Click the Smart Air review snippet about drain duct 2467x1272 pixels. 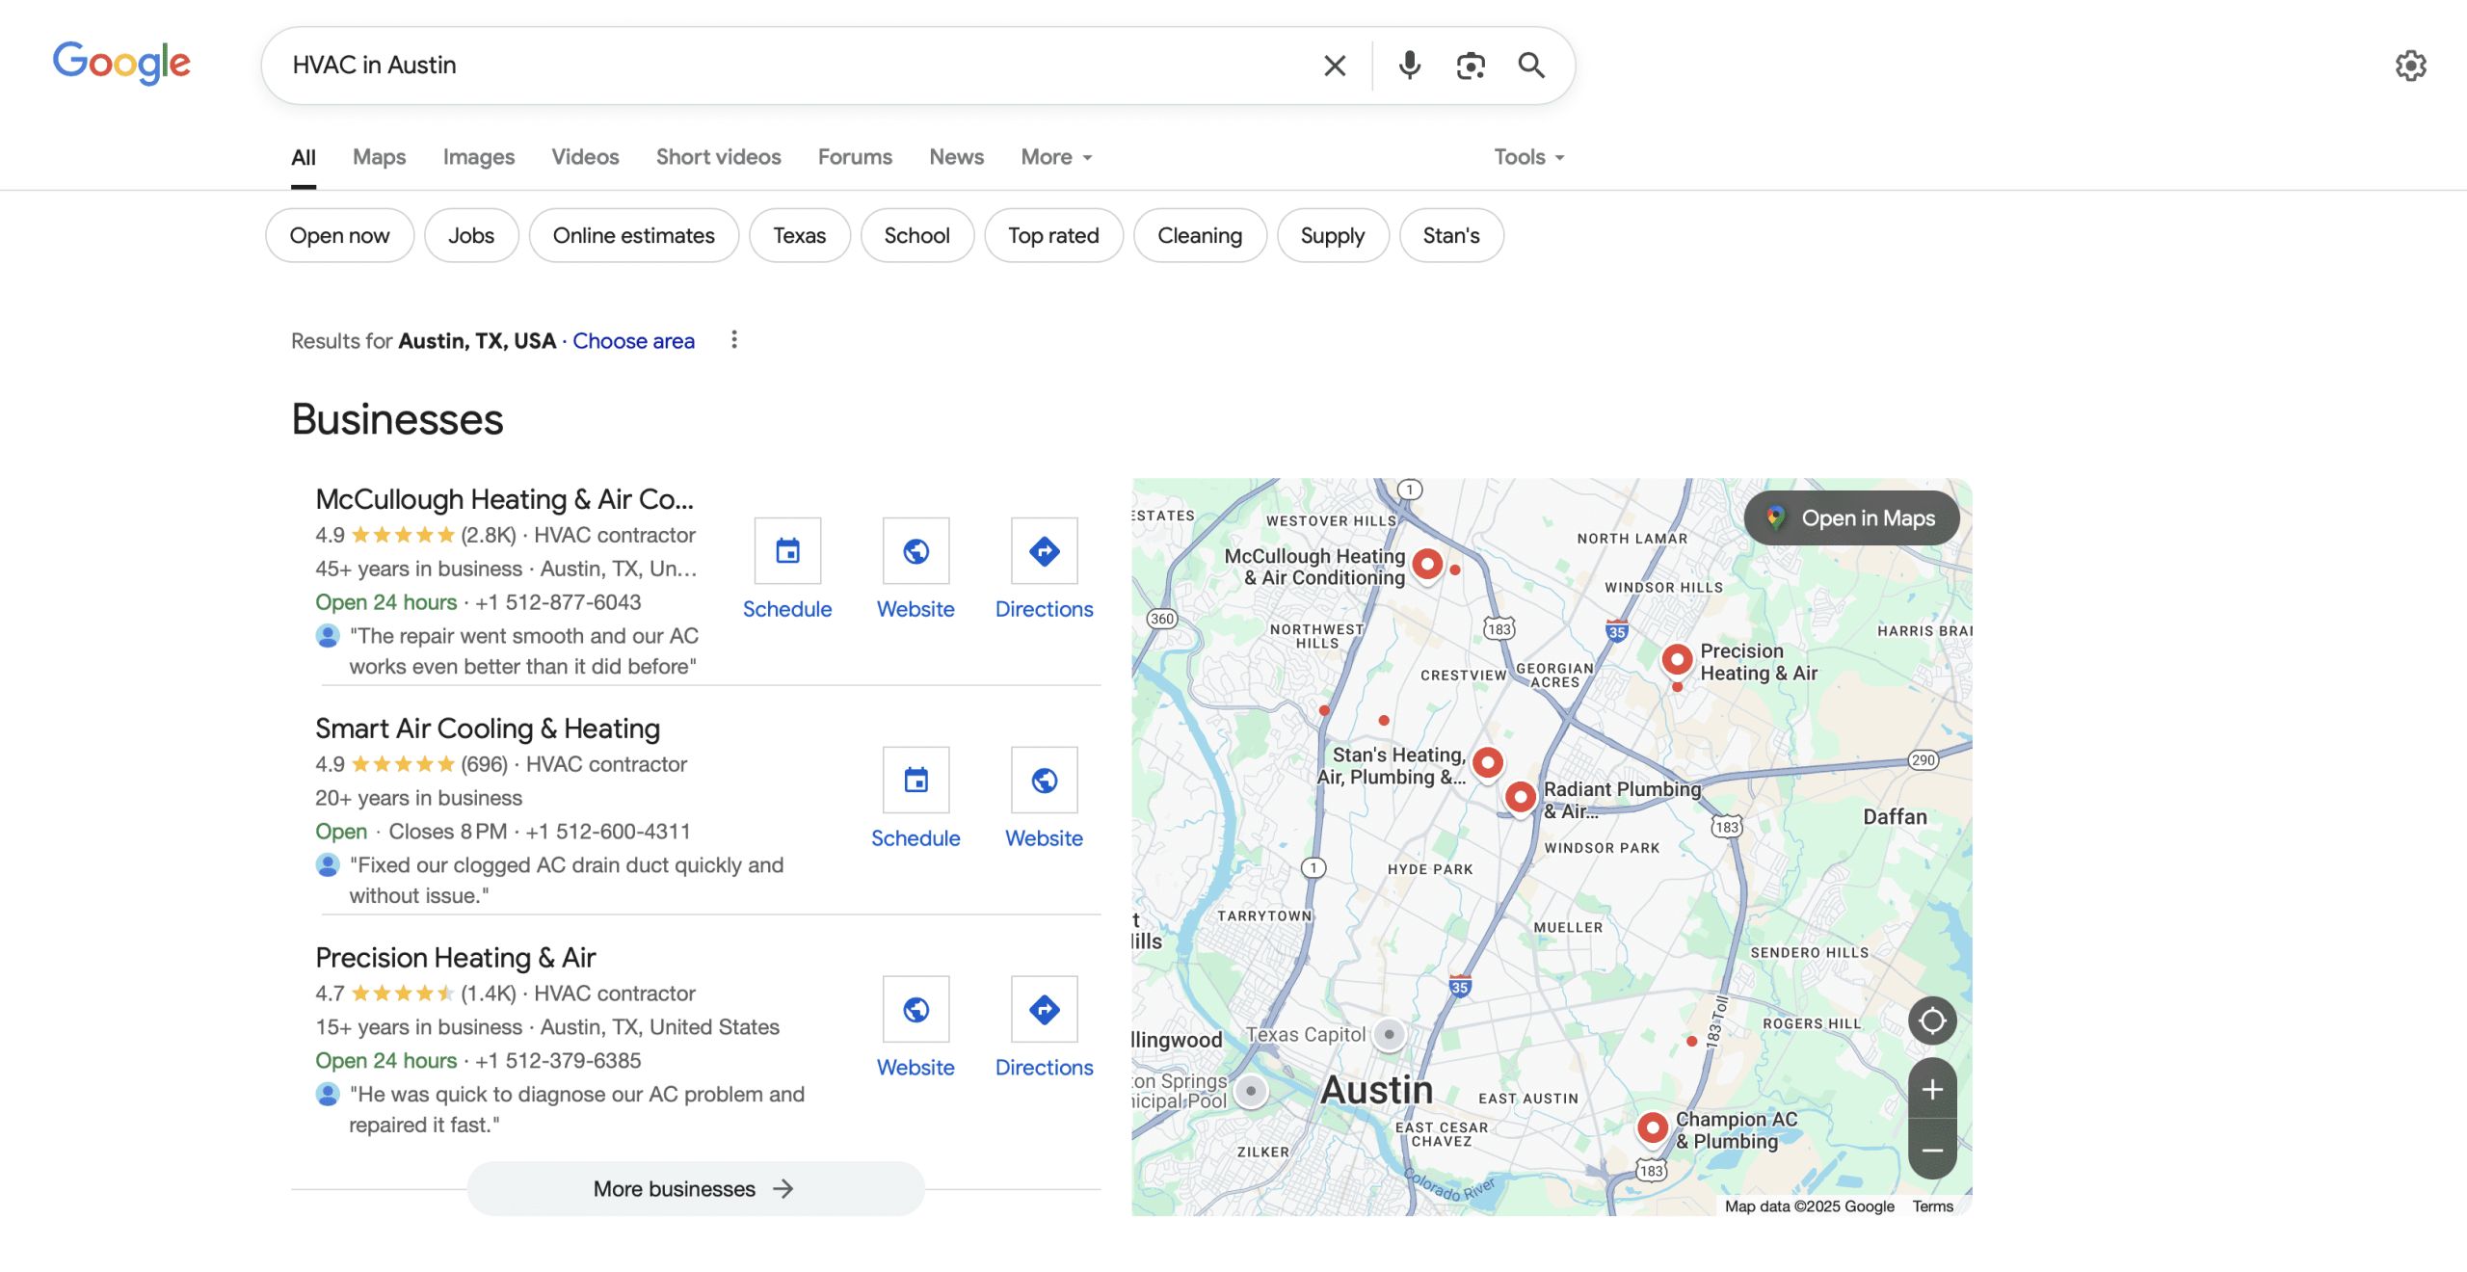click(x=567, y=881)
